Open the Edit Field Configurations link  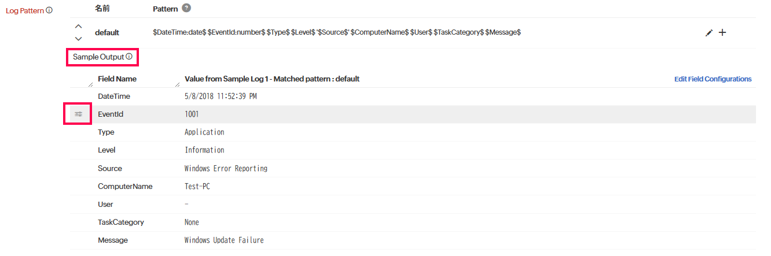pos(713,79)
